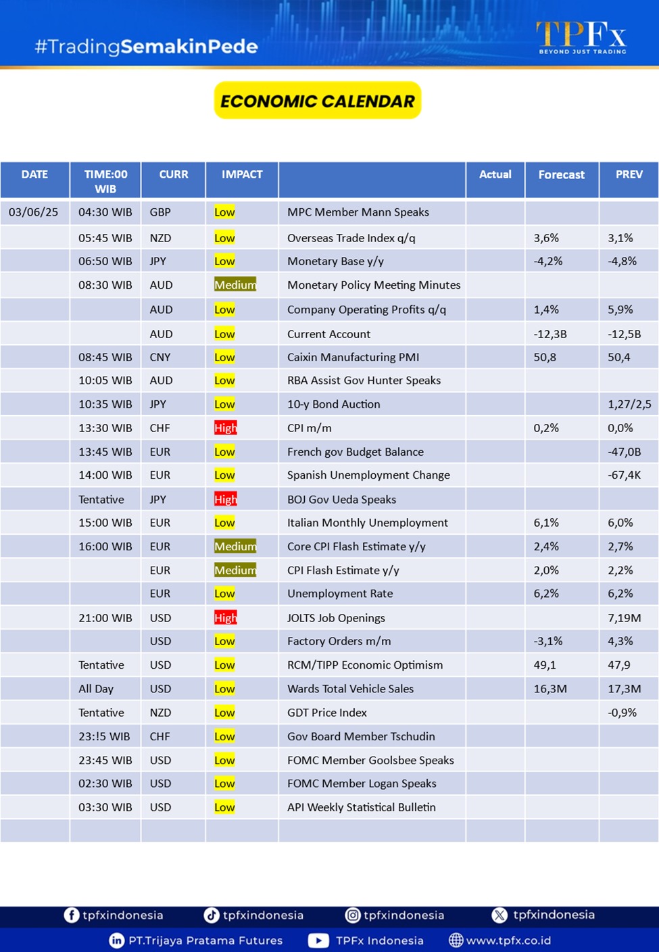Click the Medium tag for Core CPI Flash Estimate
This screenshot has height=952, width=659.
(x=235, y=546)
